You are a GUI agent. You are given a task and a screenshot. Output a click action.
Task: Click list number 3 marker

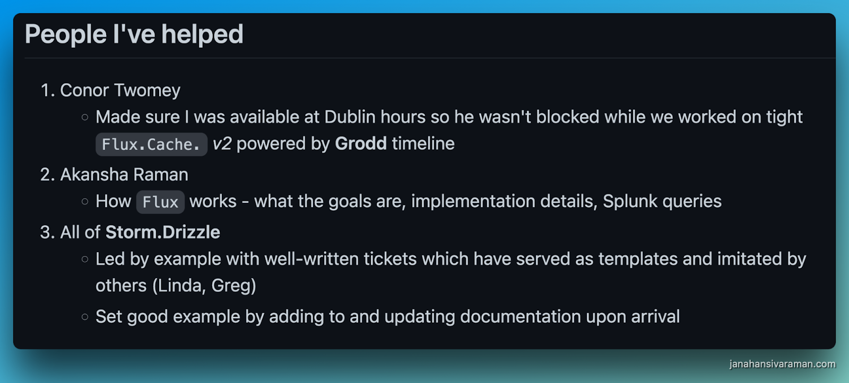click(48, 232)
